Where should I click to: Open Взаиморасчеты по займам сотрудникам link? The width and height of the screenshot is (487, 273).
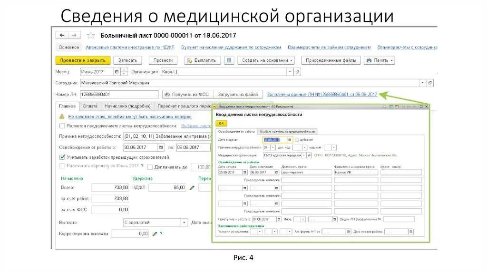click(329, 47)
